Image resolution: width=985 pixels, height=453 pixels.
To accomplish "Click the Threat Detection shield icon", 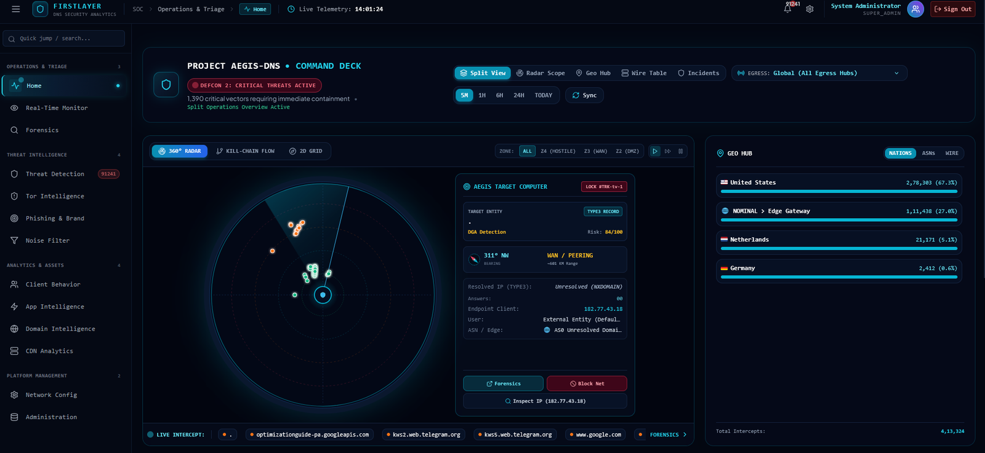I will (14, 174).
